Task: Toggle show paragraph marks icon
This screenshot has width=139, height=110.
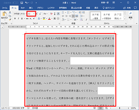Action: 86,19
